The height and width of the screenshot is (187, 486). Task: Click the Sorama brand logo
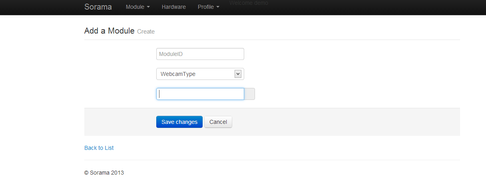click(x=98, y=7)
